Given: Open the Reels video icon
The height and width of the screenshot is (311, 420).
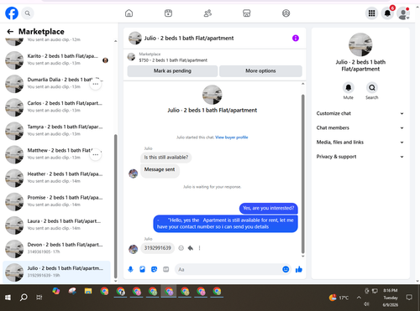Looking at the screenshot, I should (x=168, y=13).
